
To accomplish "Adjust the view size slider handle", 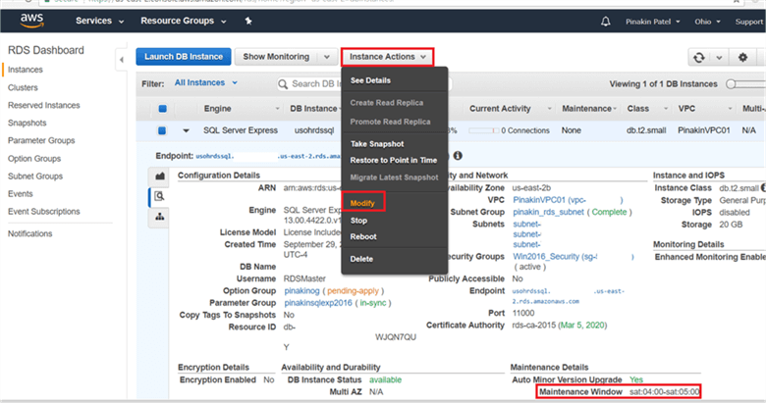I will click(731, 84).
